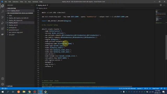The image size is (167, 94).
Task: Change indentation via Spaces: 2
Action: point(140,89)
